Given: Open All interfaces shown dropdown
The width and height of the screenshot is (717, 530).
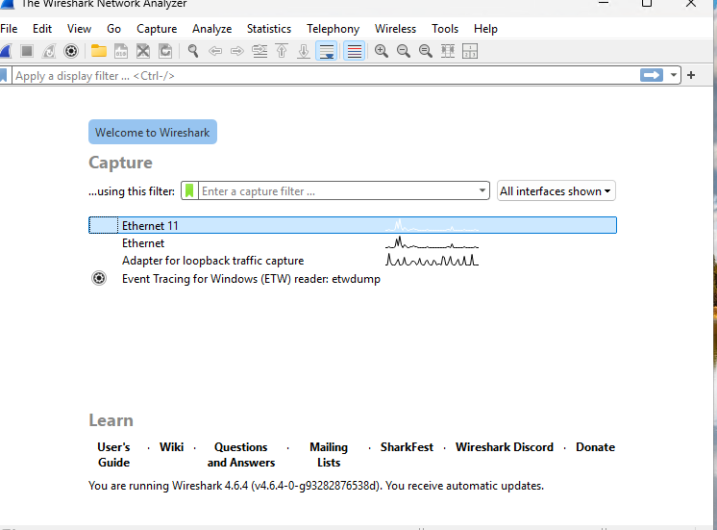Looking at the screenshot, I should (556, 190).
